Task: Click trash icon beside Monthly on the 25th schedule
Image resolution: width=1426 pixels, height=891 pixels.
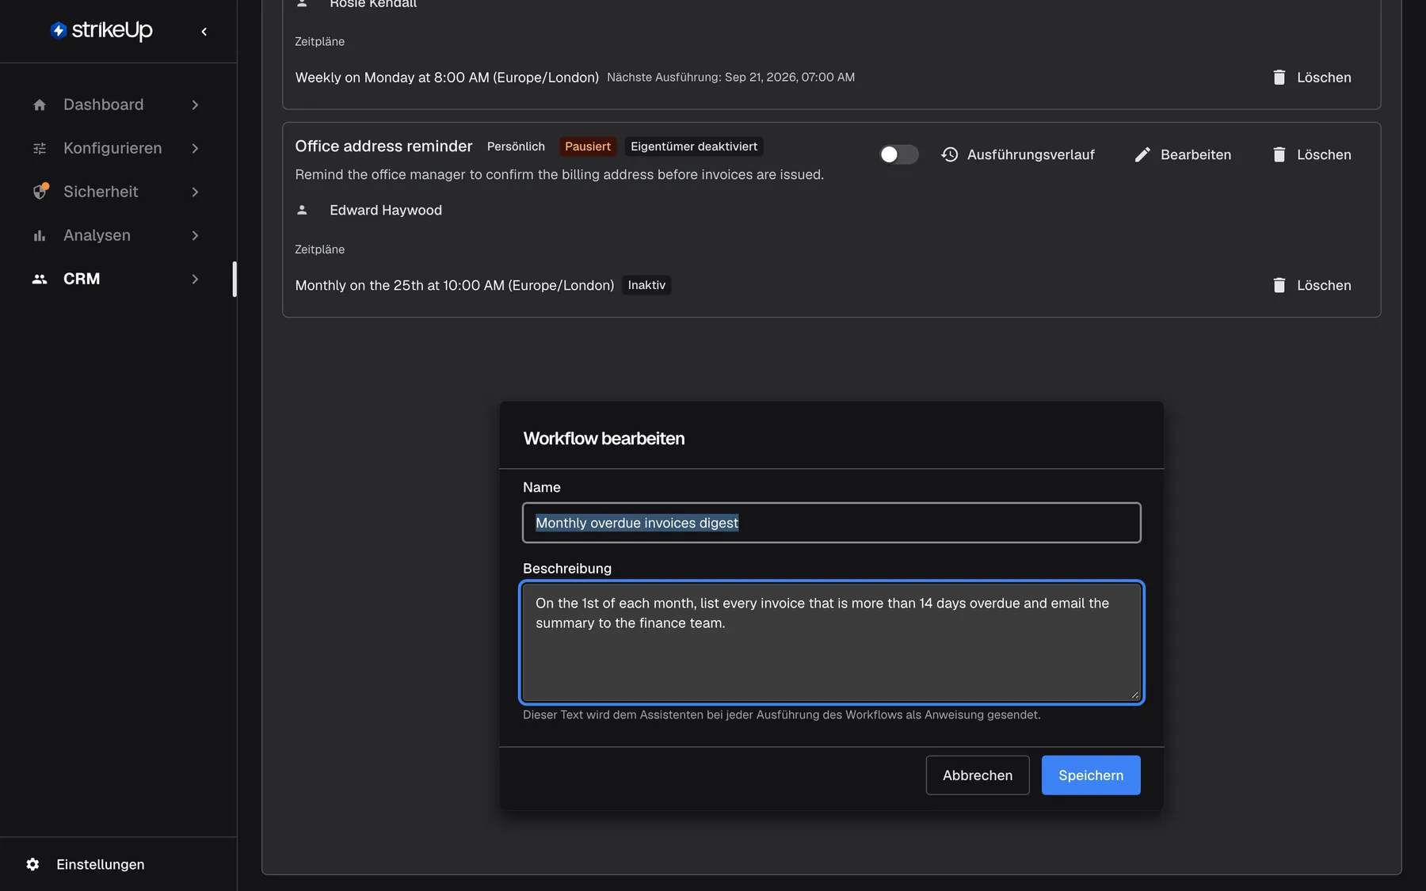Action: click(x=1279, y=285)
